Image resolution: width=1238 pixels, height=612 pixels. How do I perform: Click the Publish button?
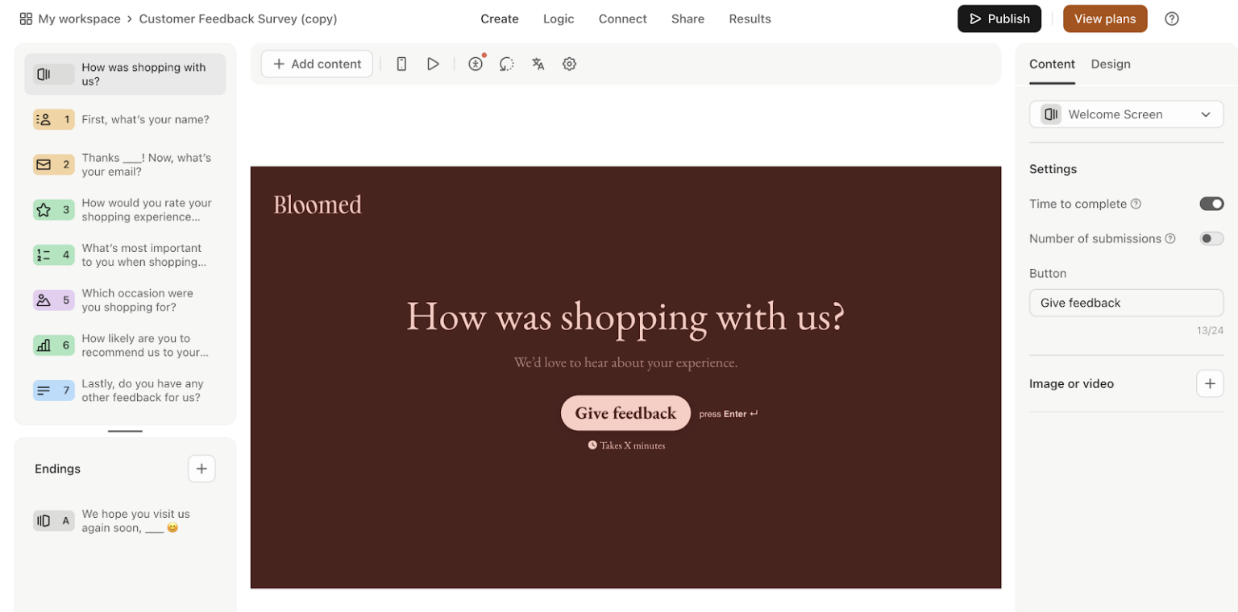pos(999,18)
